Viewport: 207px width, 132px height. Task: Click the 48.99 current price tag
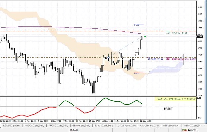200,37
